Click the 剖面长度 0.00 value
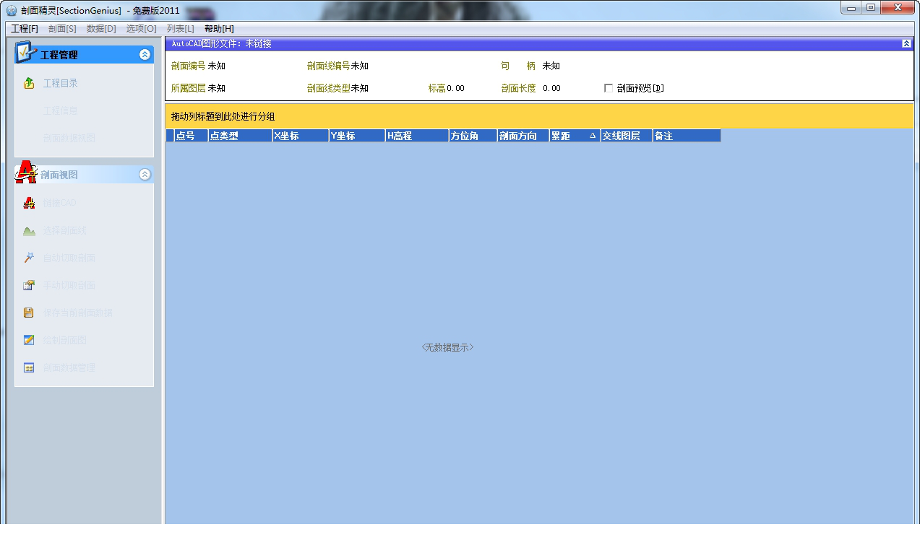This screenshot has width=920, height=545. click(x=551, y=88)
